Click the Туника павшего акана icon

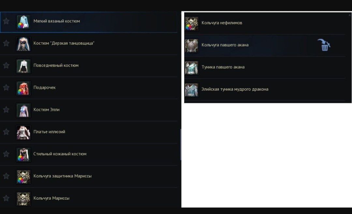point(192,68)
